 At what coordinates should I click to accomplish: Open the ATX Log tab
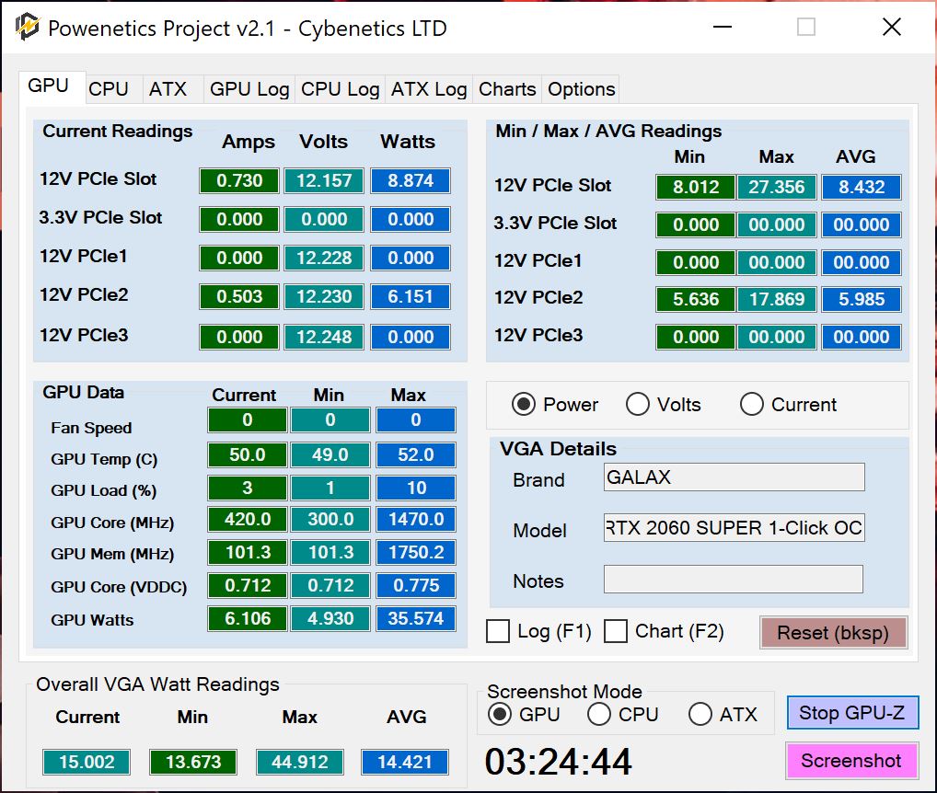coord(429,89)
